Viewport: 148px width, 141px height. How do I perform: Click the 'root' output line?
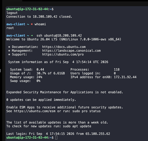coord(10,28)
